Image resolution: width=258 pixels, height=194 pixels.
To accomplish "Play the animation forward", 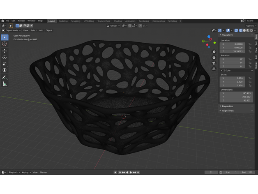I will point(131,173).
